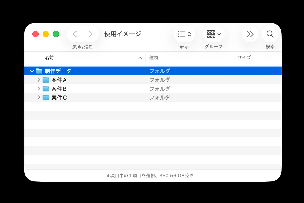Viewport: 304px width, 203px height.
Task: Click フォルダ type in the 案件A row
Action: [160, 80]
